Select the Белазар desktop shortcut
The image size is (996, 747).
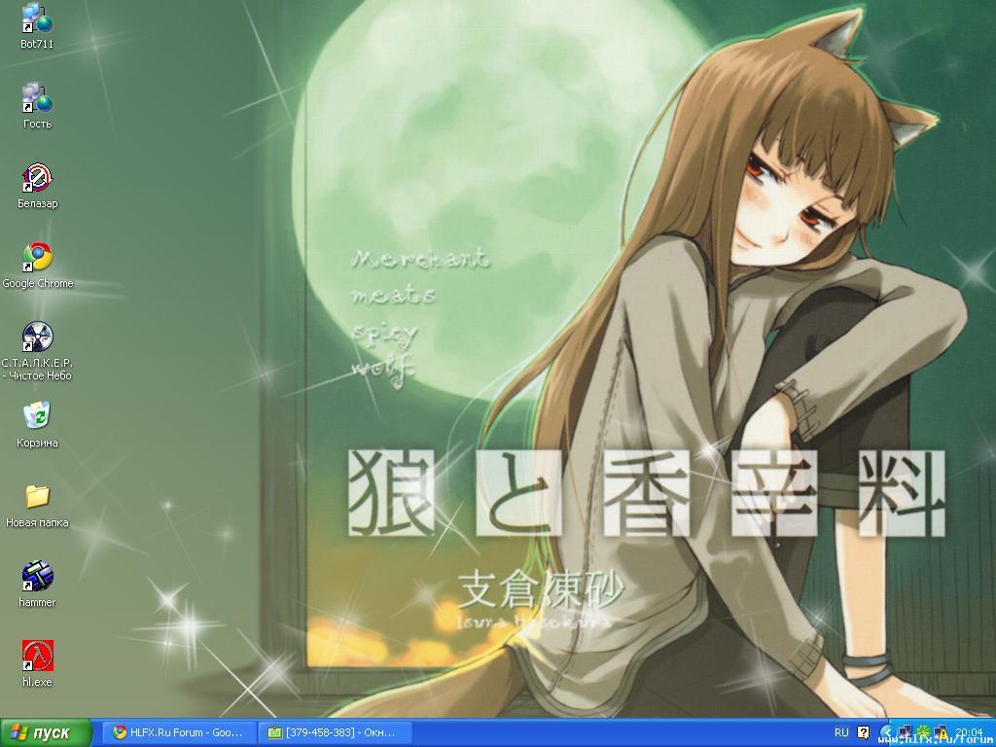[37, 186]
